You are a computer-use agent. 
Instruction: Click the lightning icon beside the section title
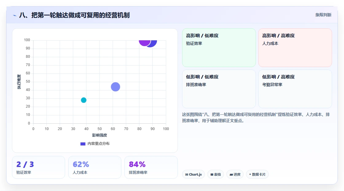coord(14,15)
